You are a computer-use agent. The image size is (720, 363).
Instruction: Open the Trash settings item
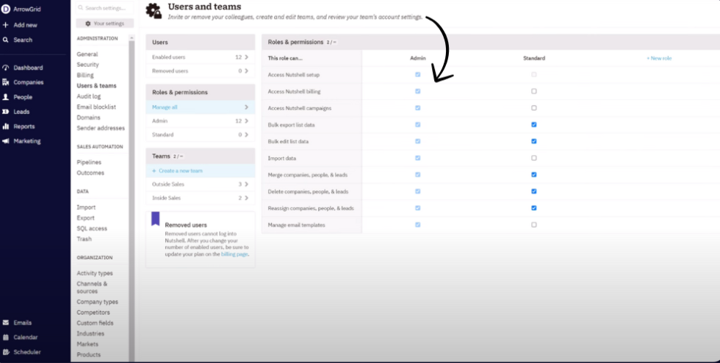pyautogui.click(x=84, y=239)
